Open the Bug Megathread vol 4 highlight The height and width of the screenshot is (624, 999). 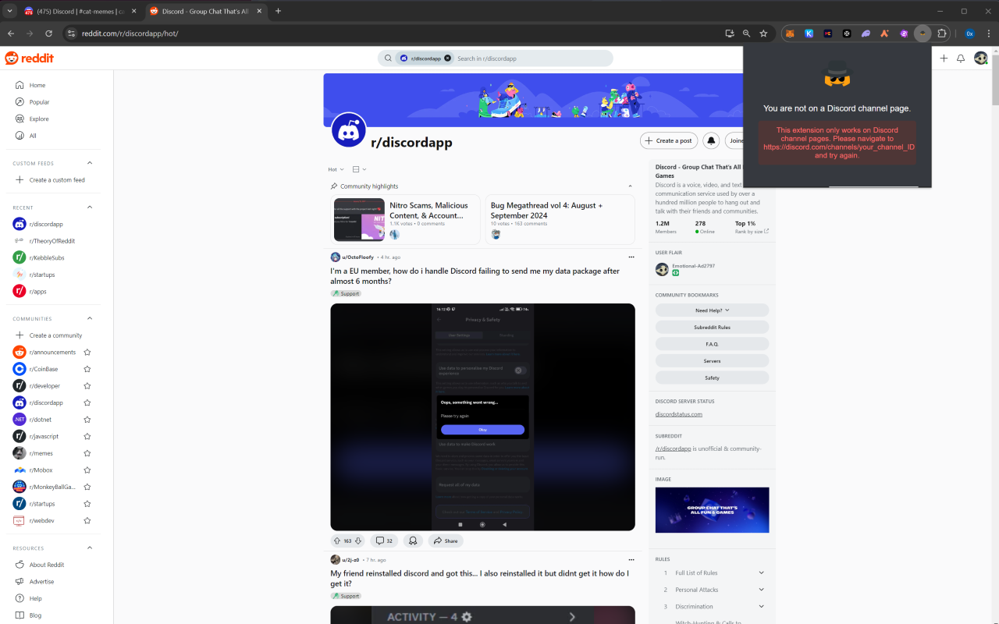coord(560,219)
